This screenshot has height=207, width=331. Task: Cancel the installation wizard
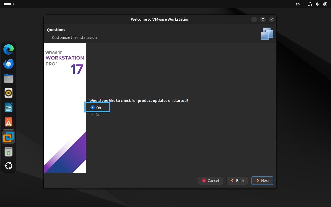210,181
